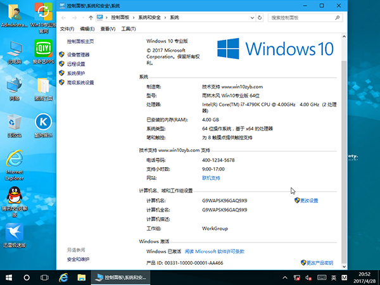Click the 联机支持 website link
The height and width of the screenshot is (285, 380).
point(212,178)
